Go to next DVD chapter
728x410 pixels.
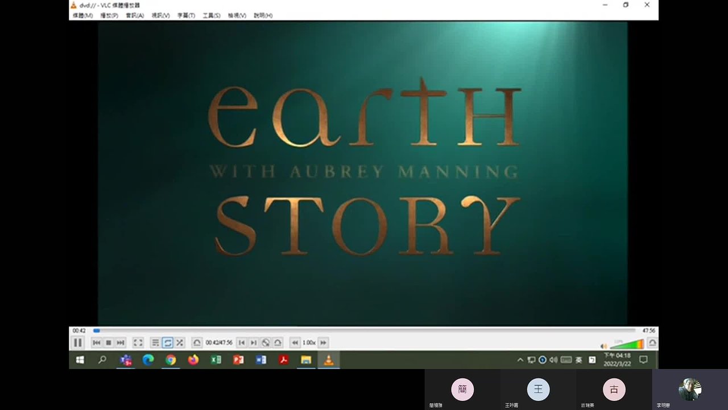[254, 343]
